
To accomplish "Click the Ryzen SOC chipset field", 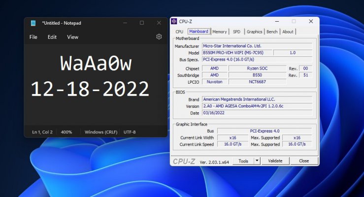I will [x=257, y=68].
